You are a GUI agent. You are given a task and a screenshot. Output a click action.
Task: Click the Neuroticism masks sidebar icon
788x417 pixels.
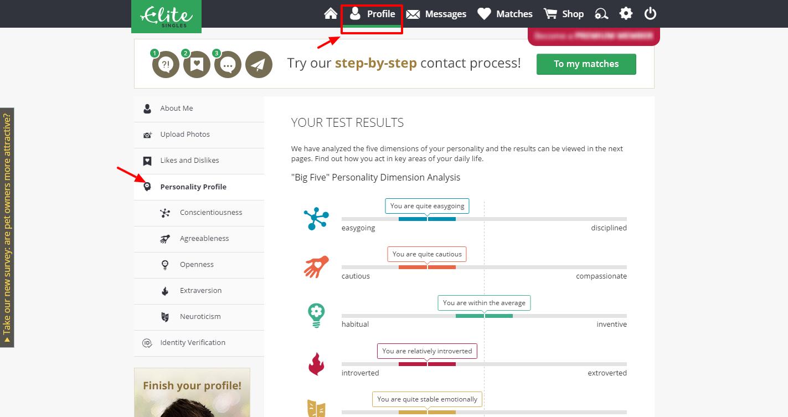click(165, 317)
